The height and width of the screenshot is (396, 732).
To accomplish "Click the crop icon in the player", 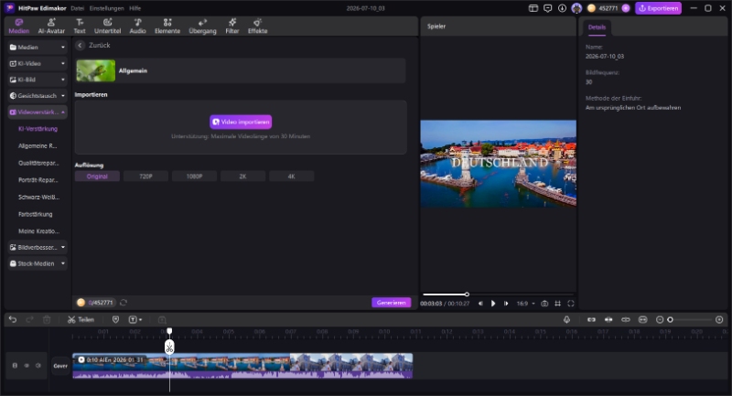I will point(557,304).
